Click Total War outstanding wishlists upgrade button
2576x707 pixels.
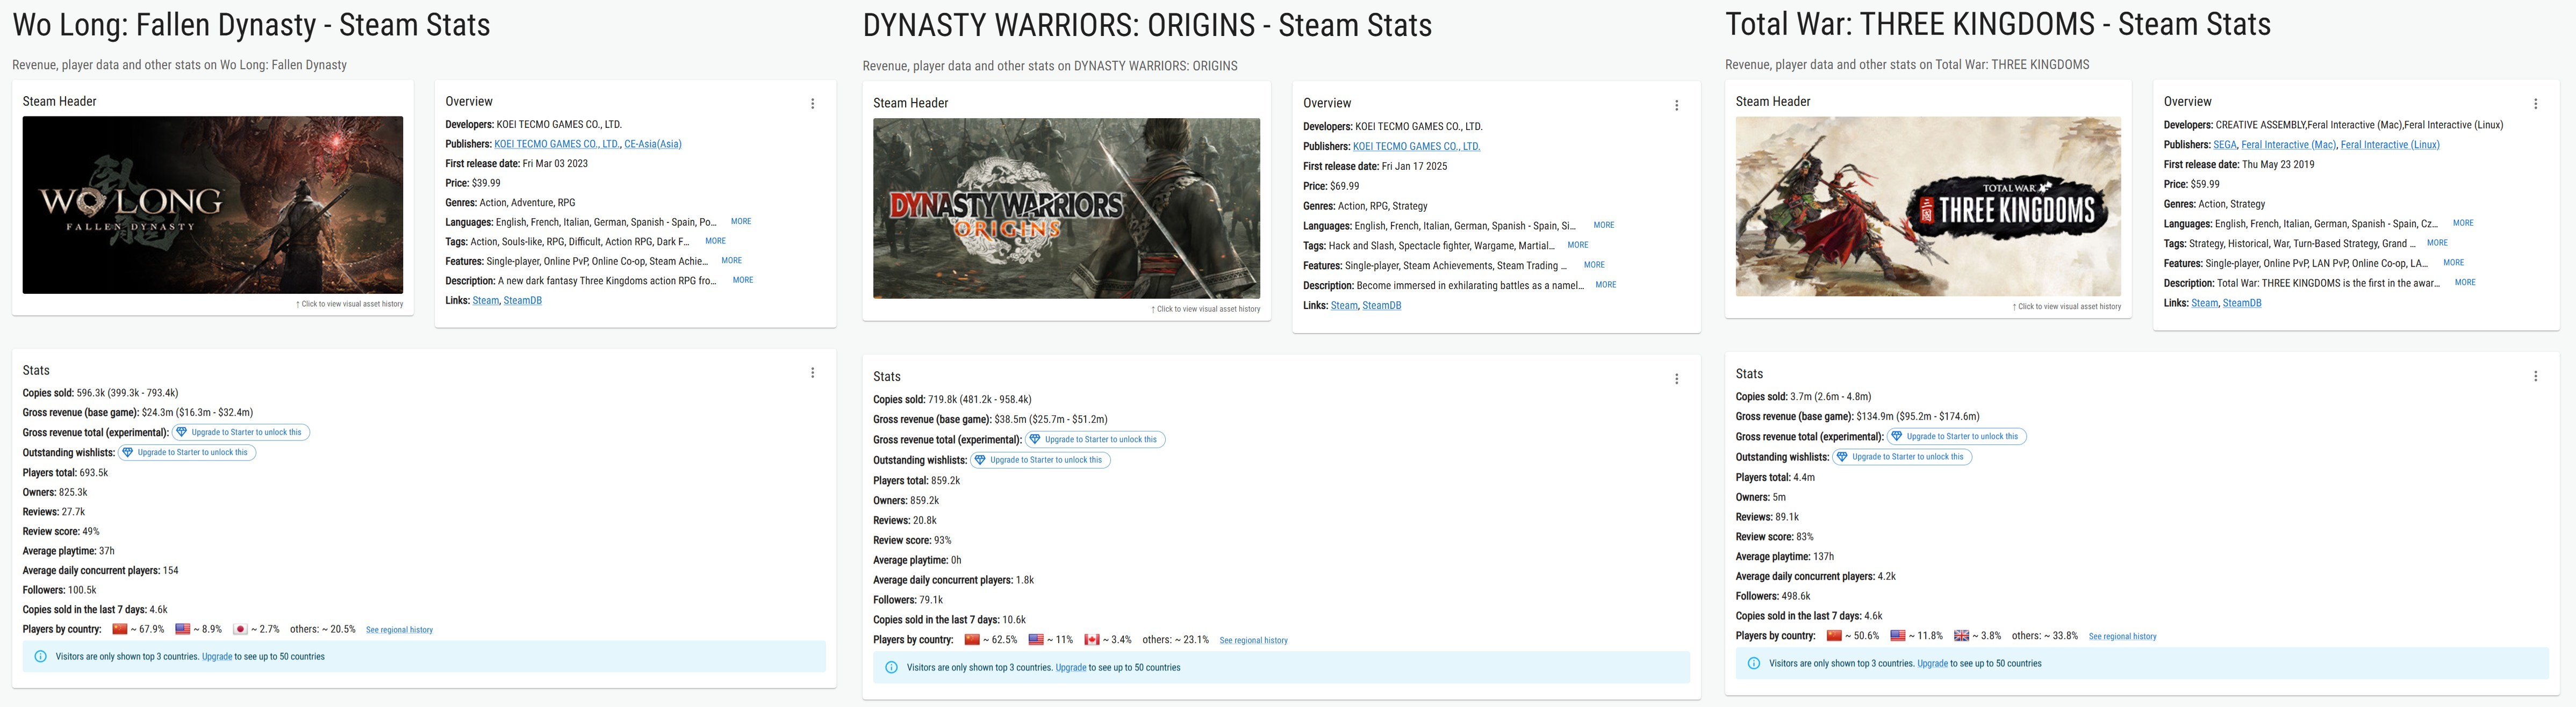(1902, 457)
